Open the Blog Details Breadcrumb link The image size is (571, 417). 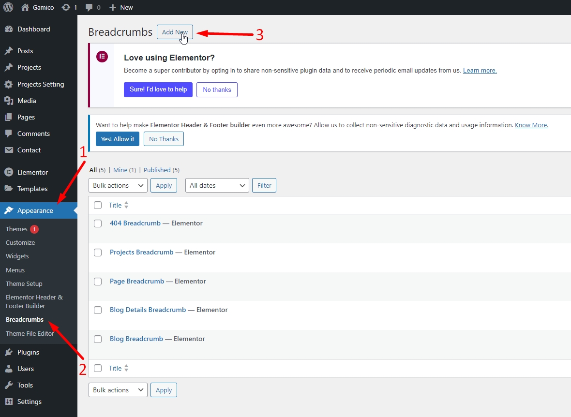pyautogui.click(x=148, y=310)
